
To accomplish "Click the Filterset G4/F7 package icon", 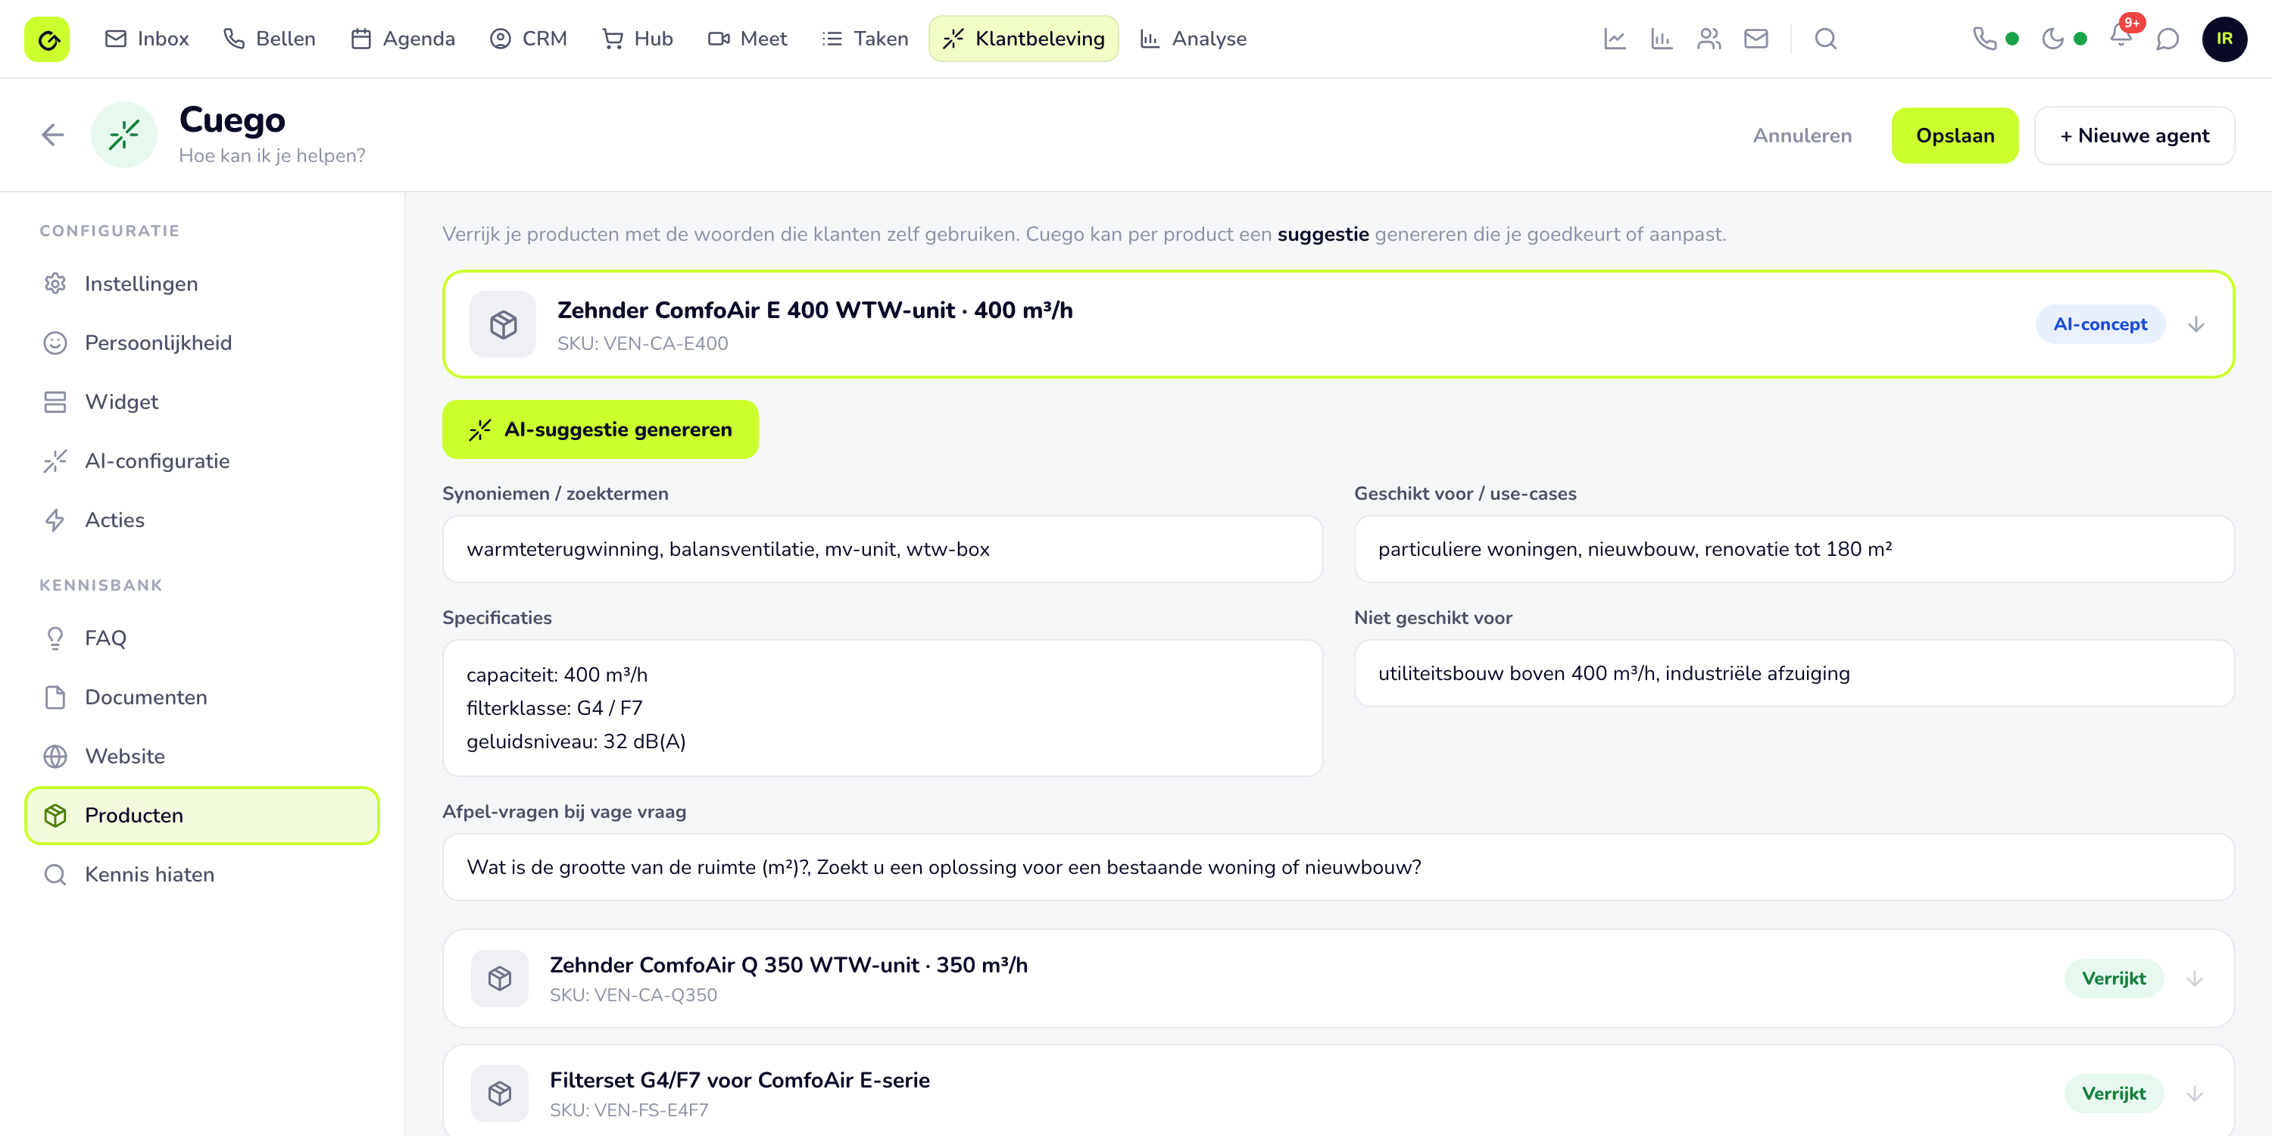I will (x=500, y=1094).
